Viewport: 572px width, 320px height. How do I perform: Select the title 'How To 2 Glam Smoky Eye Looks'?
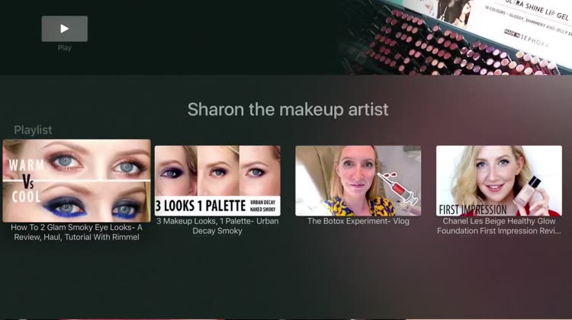76,232
